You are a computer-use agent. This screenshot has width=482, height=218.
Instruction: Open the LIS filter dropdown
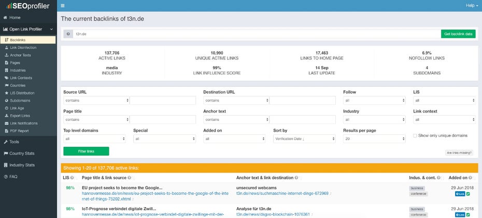tap(444, 100)
